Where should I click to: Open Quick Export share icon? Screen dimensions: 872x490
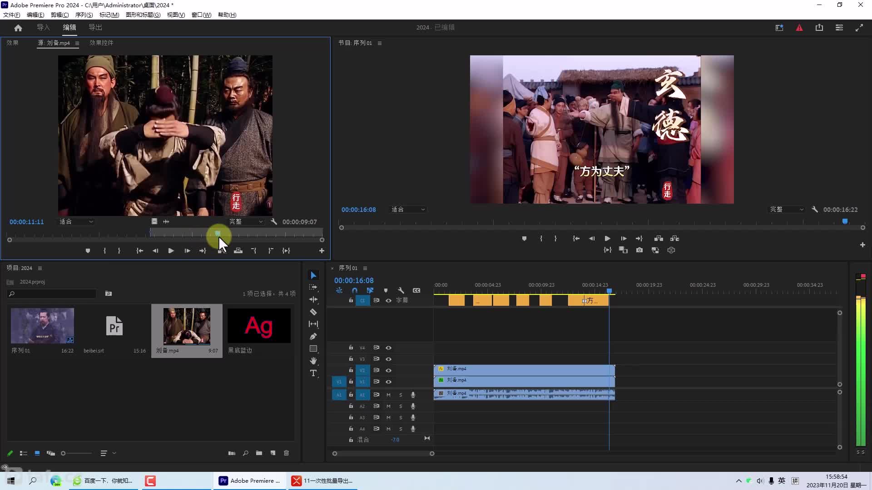(819, 28)
